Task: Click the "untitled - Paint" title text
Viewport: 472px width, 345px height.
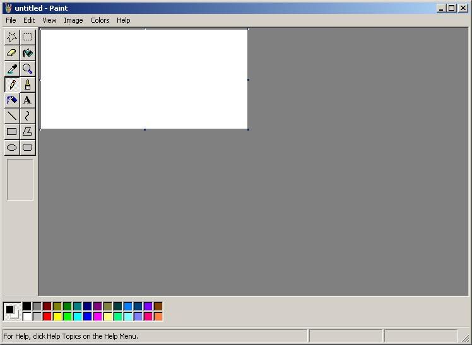Action: coord(41,8)
